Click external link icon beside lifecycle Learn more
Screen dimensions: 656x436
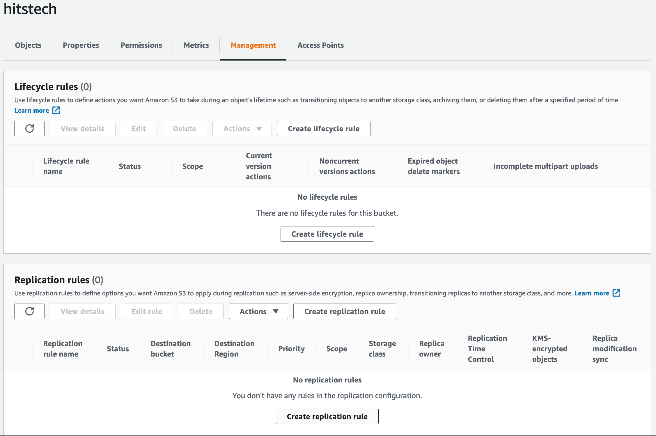click(x=56, y=110)
